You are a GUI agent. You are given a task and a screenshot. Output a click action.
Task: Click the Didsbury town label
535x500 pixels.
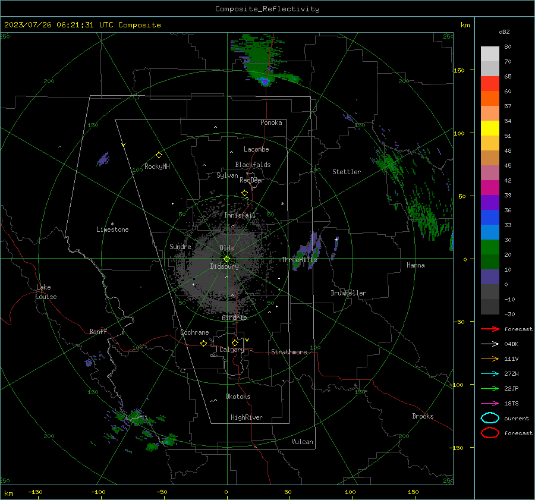click(224, 266)
